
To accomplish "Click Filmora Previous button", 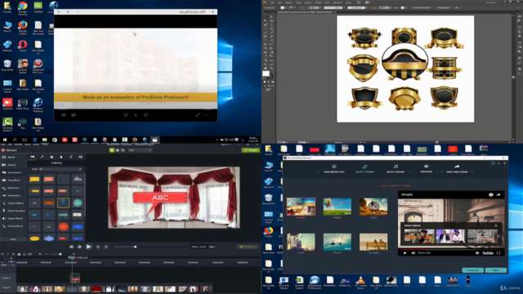I will point(472,270).
